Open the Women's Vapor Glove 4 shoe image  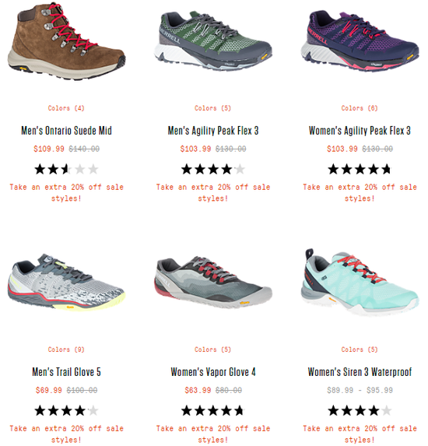(x=213, y=283)
